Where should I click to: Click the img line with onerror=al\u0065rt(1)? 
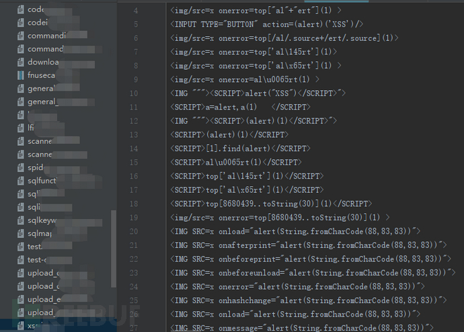point(245,79)
